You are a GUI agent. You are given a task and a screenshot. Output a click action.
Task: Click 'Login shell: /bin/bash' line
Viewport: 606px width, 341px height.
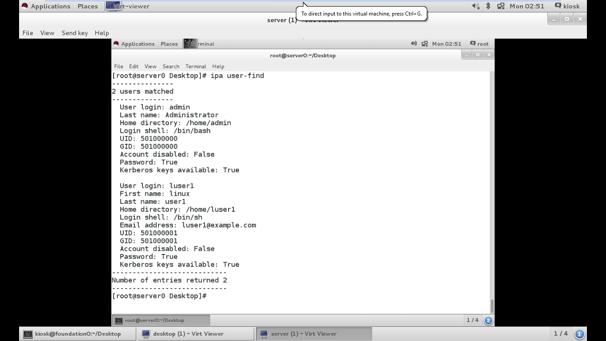pyautogui.click(x=165, y=131)
